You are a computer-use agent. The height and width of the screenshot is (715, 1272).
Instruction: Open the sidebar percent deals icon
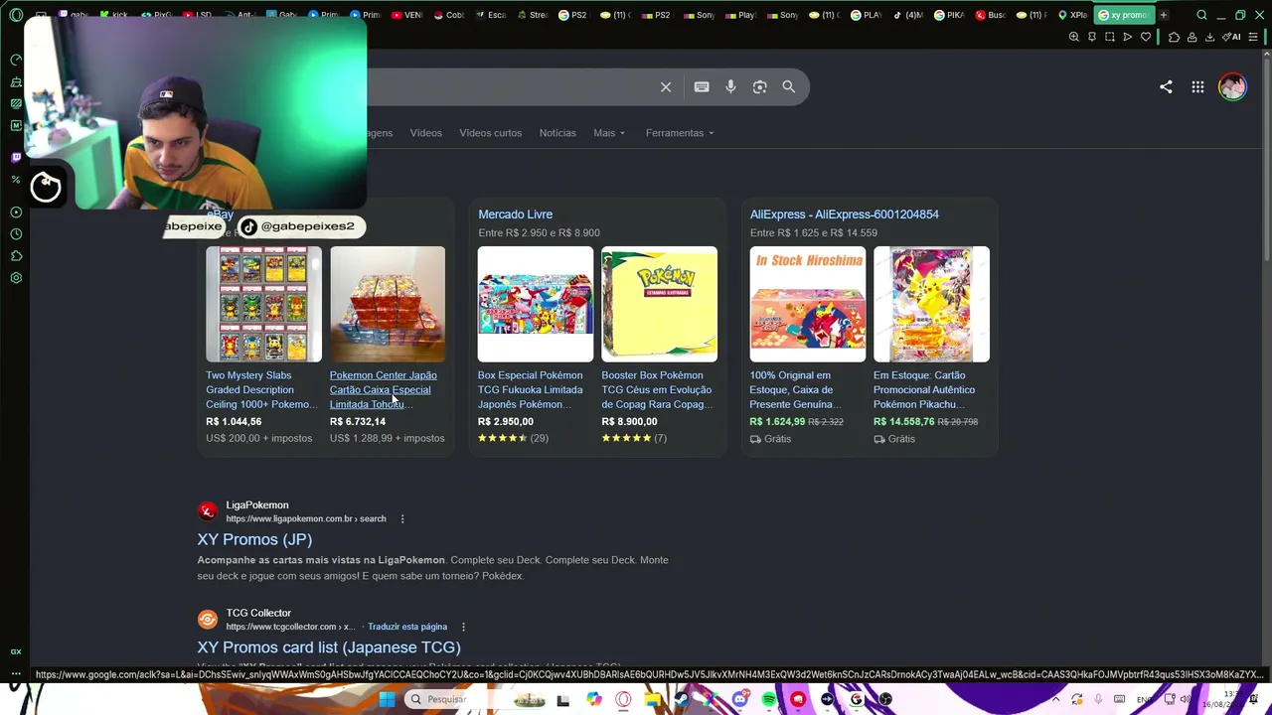pyautogui.click(x=16, y=180)
